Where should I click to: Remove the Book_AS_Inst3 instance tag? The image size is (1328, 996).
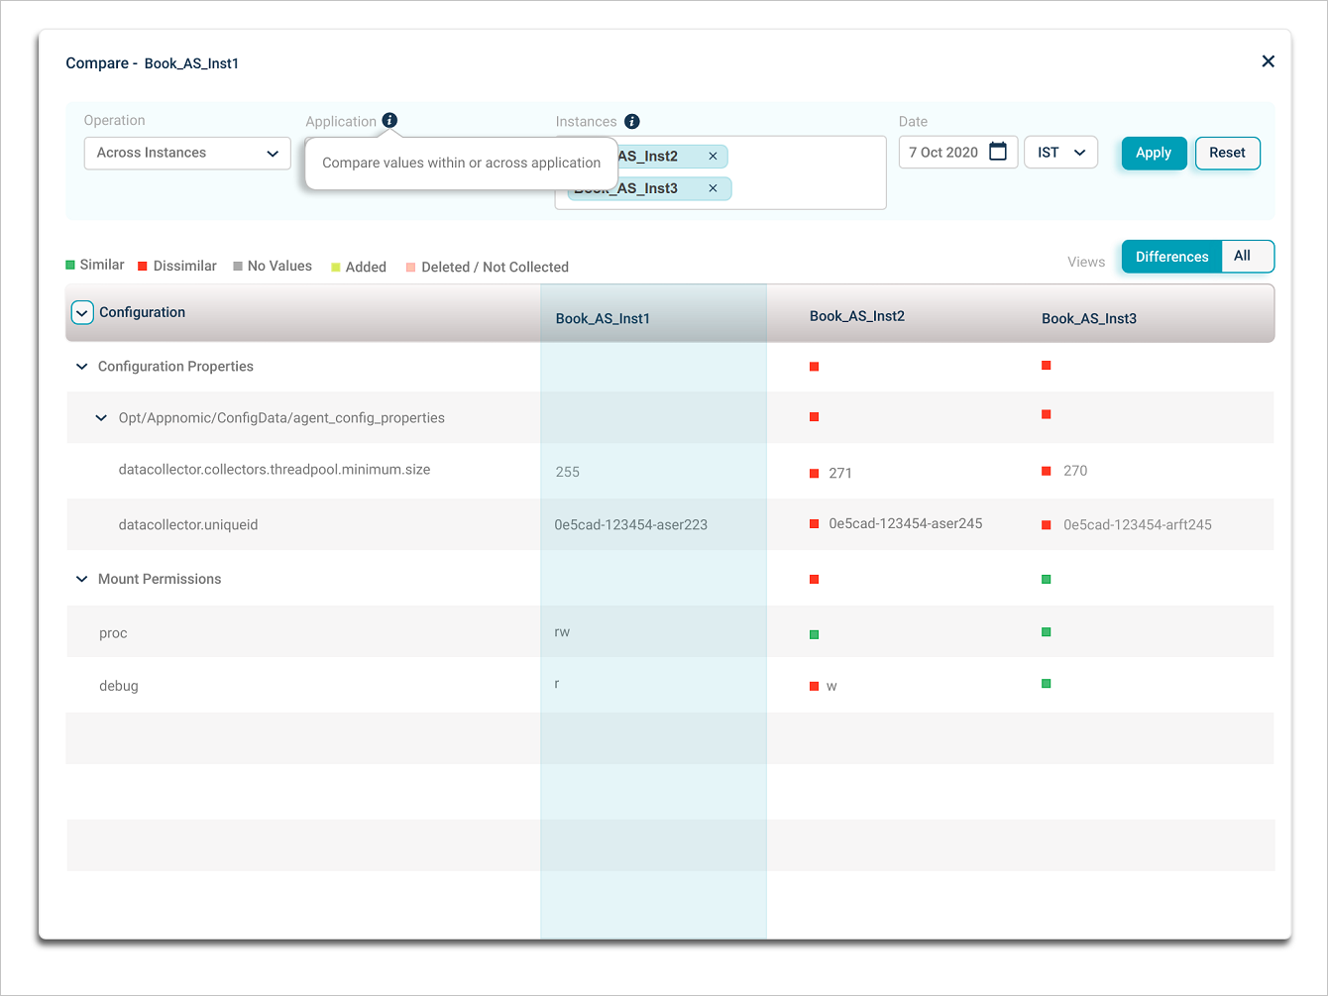pos(713,188)
